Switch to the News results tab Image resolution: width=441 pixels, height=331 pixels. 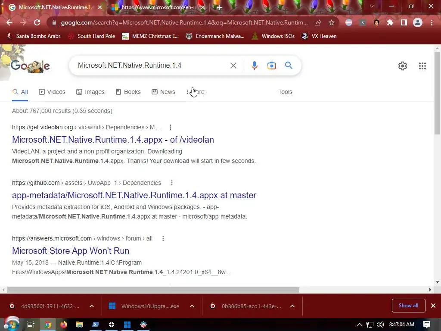click(163, 92)
